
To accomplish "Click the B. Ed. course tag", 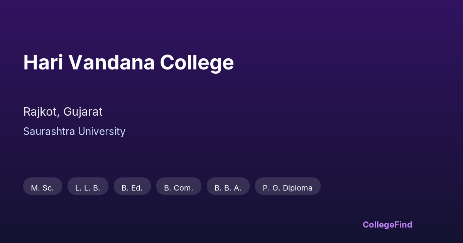I will [132, 188].
